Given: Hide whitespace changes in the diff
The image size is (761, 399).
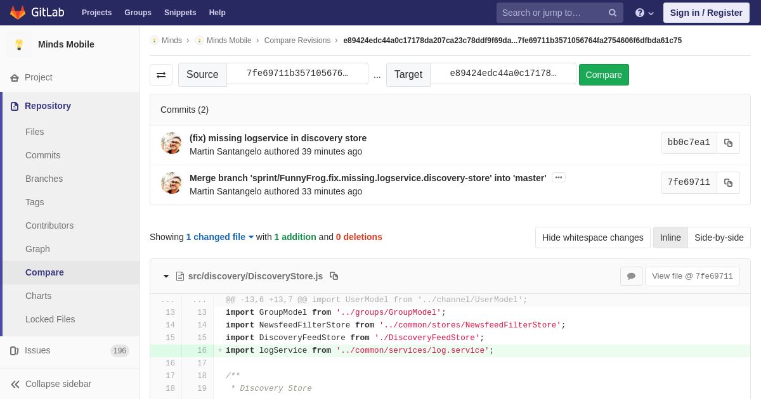Looking at the screenshot, I should (592, 237).
